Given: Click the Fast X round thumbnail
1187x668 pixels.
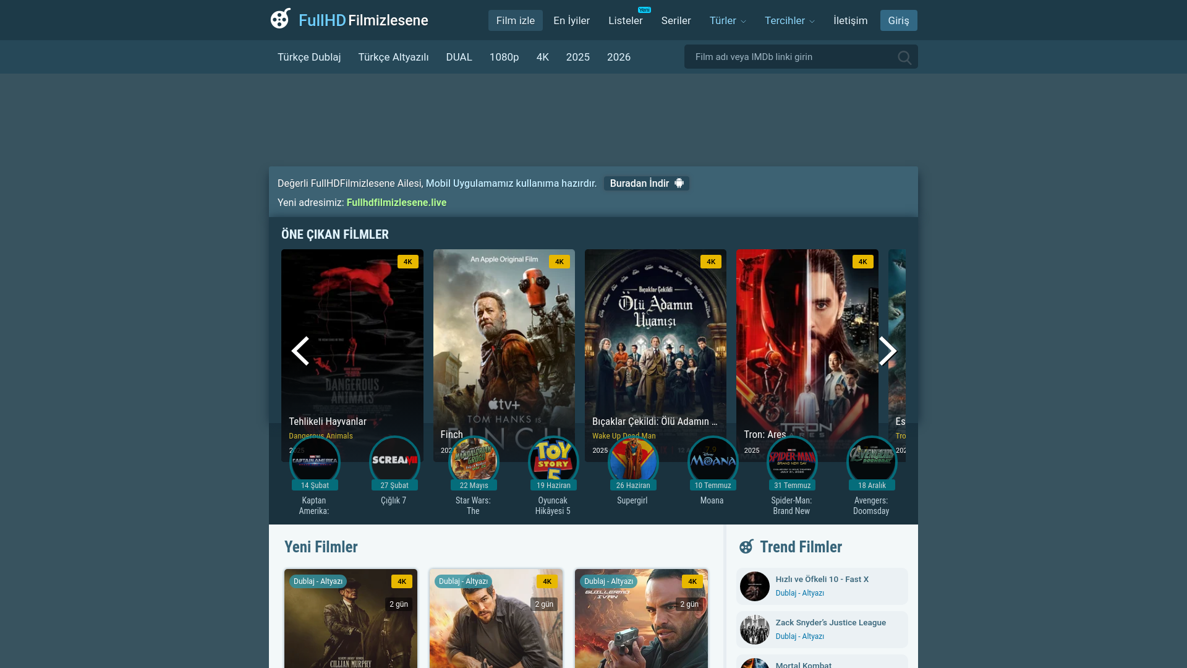Looking at the screenshot, I should [x=755, y=586].
